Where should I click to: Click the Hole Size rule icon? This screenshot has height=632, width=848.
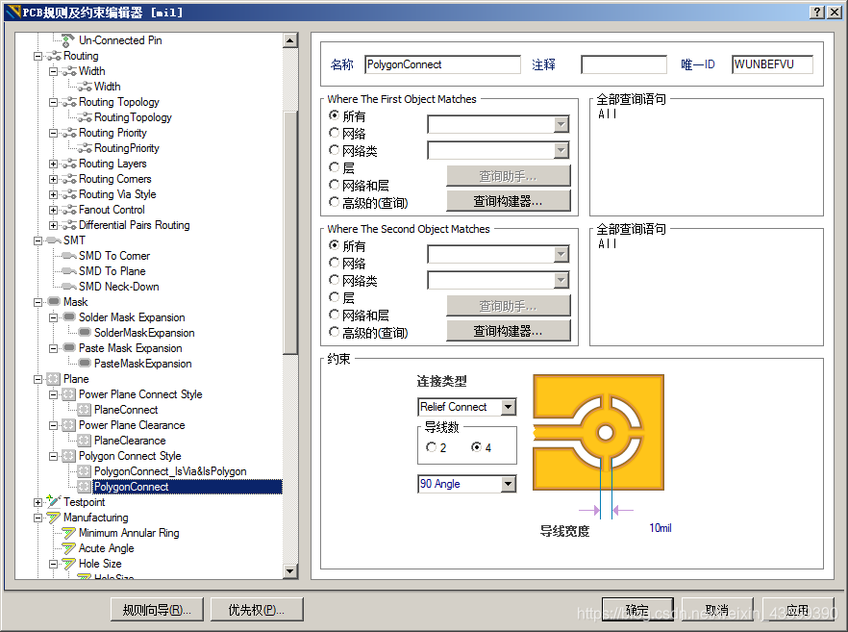pos(67,563)
